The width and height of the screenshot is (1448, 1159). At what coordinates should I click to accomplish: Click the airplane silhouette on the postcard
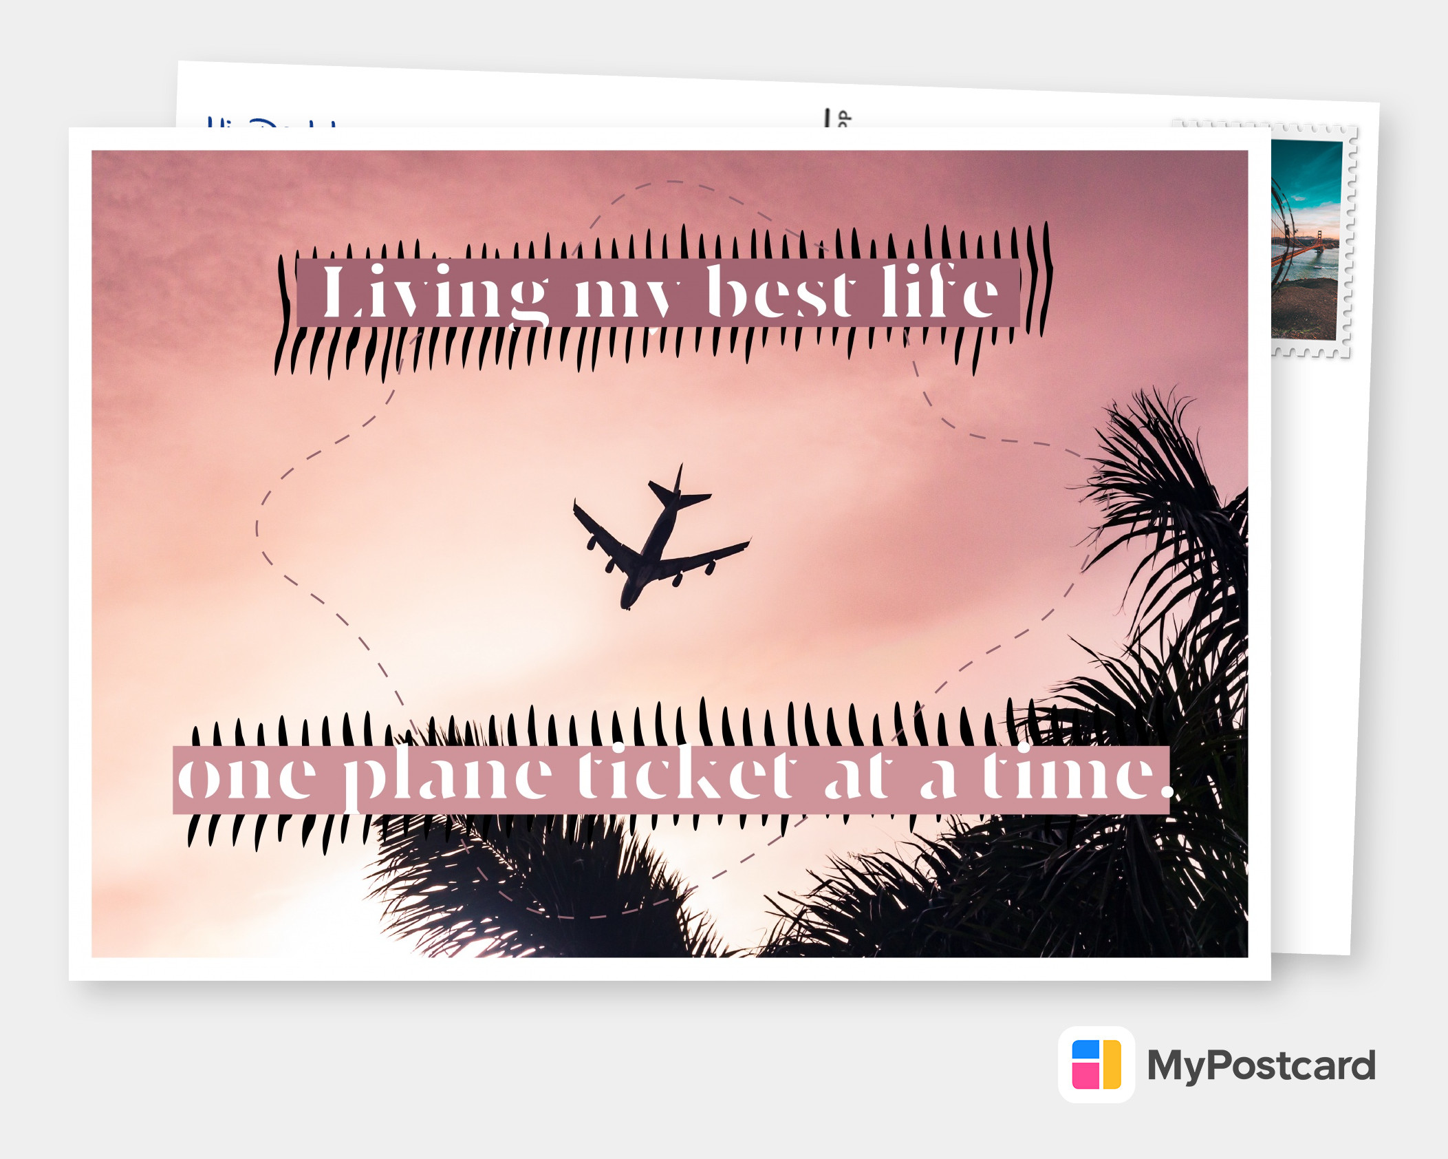661,537
